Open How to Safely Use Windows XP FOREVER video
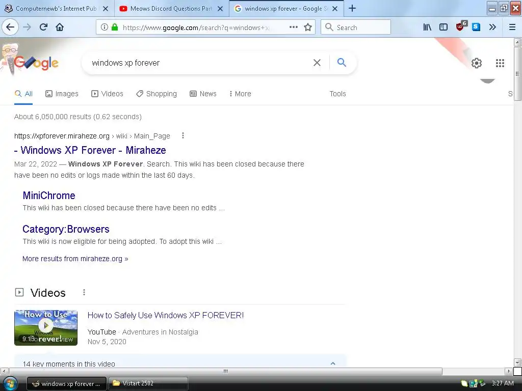The width and height of the screenshot is (522, 391). (x=166, y=315)
